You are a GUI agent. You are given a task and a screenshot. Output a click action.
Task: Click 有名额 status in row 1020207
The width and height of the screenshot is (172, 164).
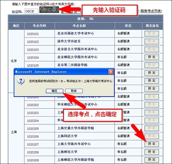122,144
